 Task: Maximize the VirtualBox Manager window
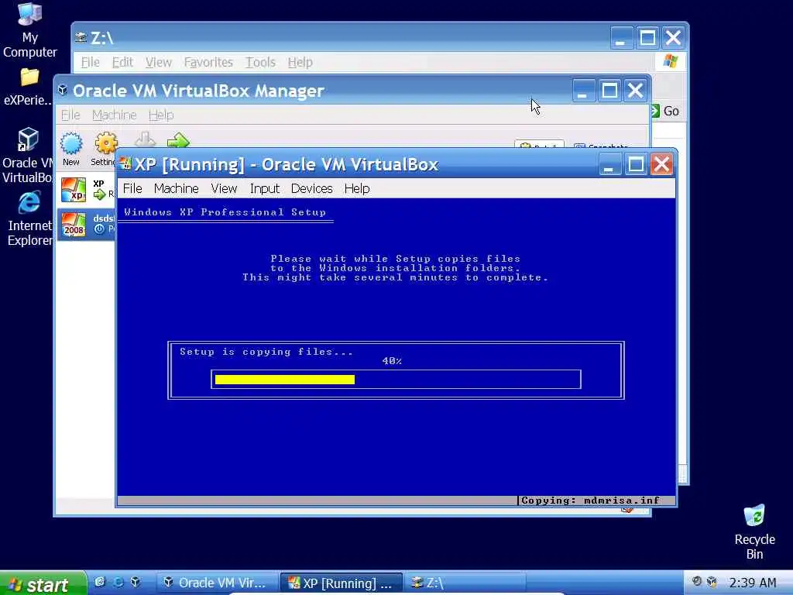click(x=609, y=91)
